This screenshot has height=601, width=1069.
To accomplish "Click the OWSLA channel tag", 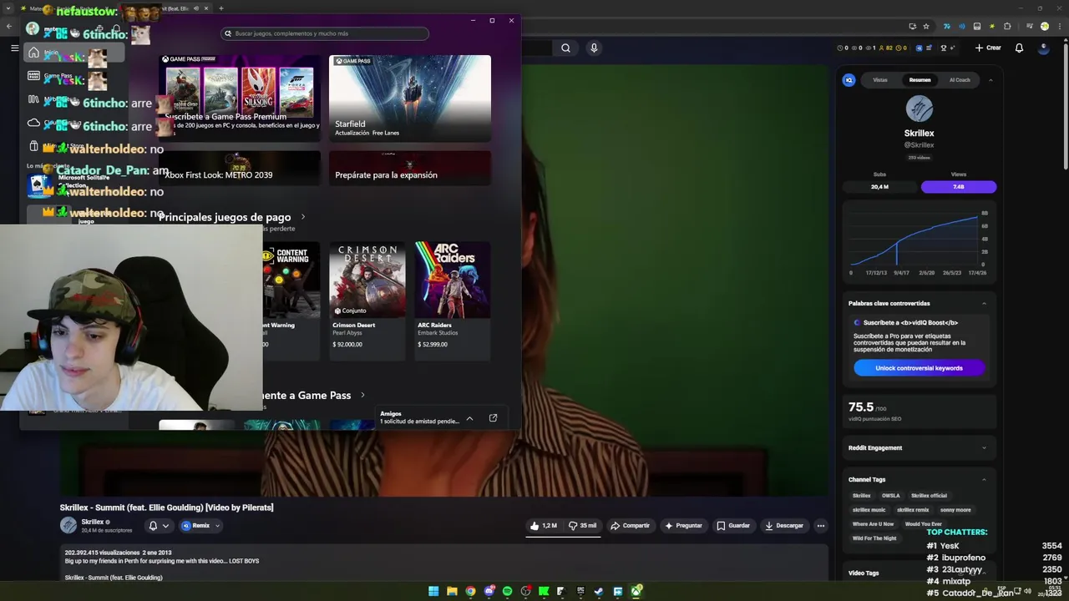I will click(x=891, y=496).
